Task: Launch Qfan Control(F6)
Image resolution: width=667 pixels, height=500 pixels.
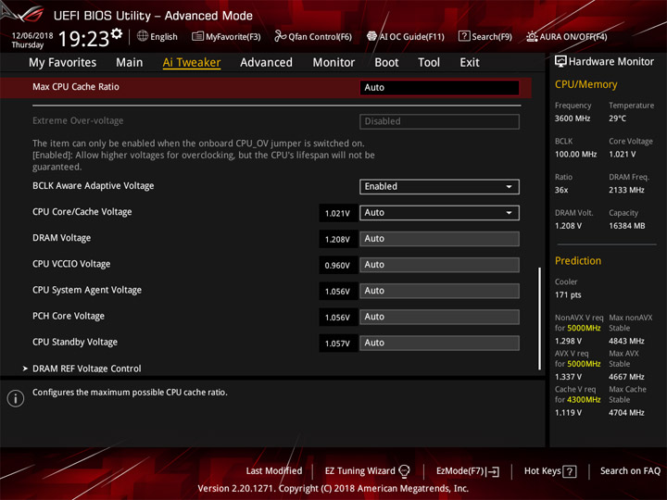Action: 320,37
